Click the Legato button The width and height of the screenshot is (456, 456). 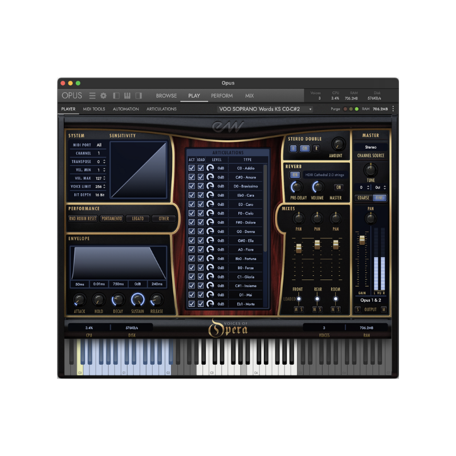click(138, 218)
